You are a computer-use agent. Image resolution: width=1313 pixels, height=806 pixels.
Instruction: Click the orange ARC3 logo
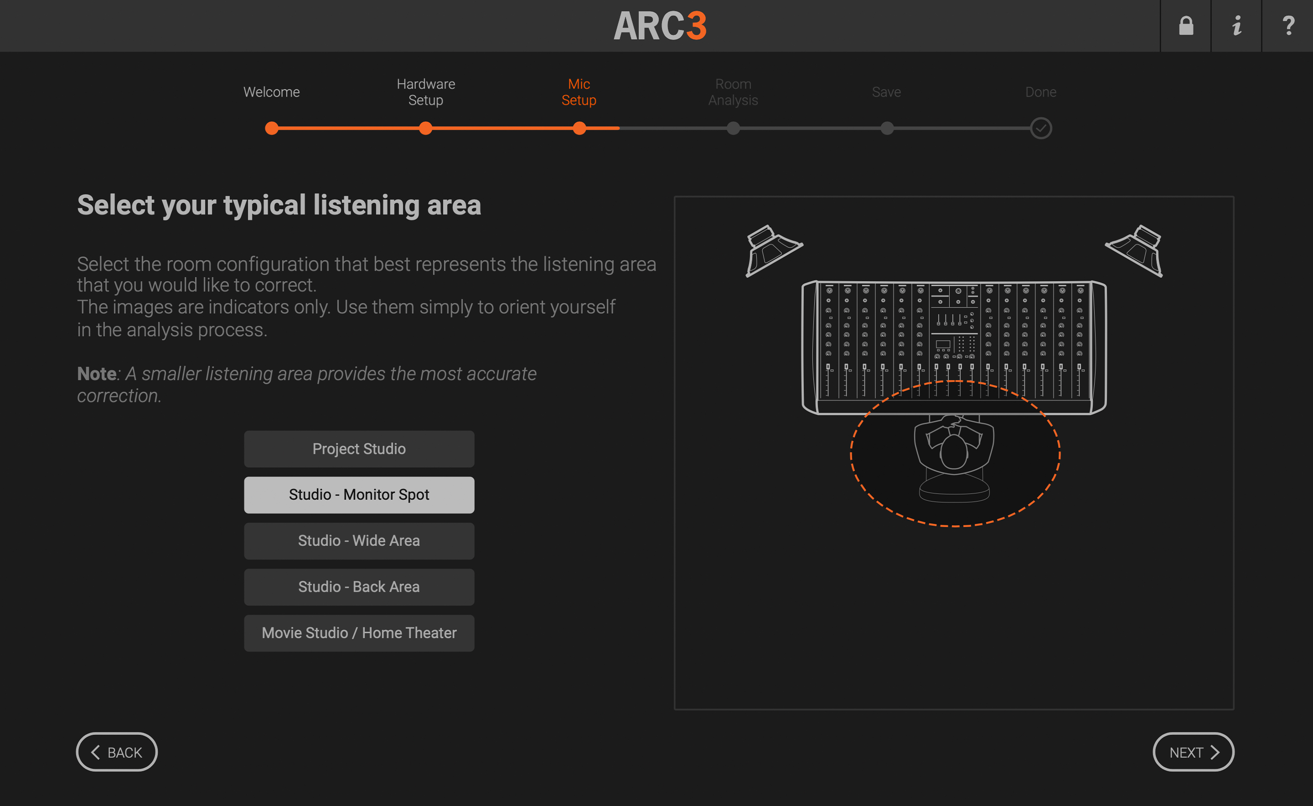(661, 26)
